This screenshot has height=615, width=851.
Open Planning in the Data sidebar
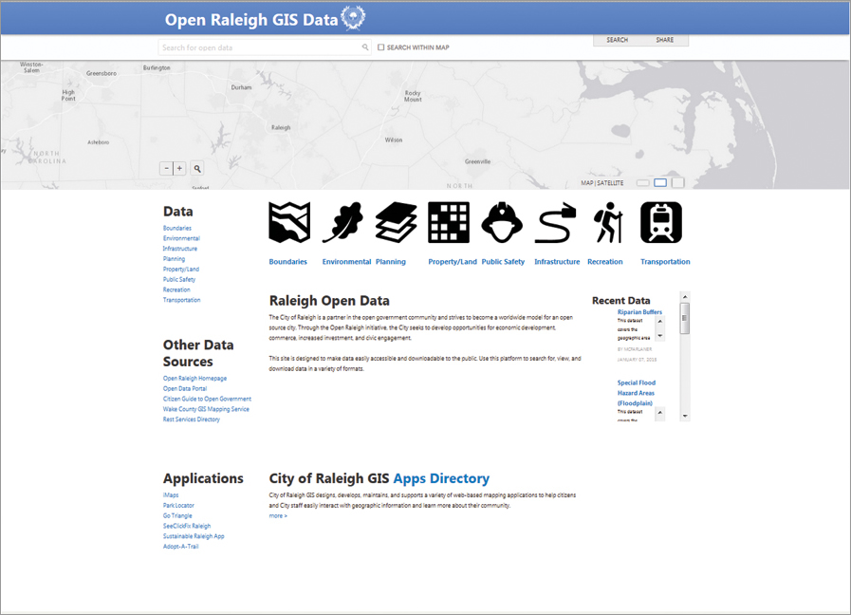pos(174,259)
